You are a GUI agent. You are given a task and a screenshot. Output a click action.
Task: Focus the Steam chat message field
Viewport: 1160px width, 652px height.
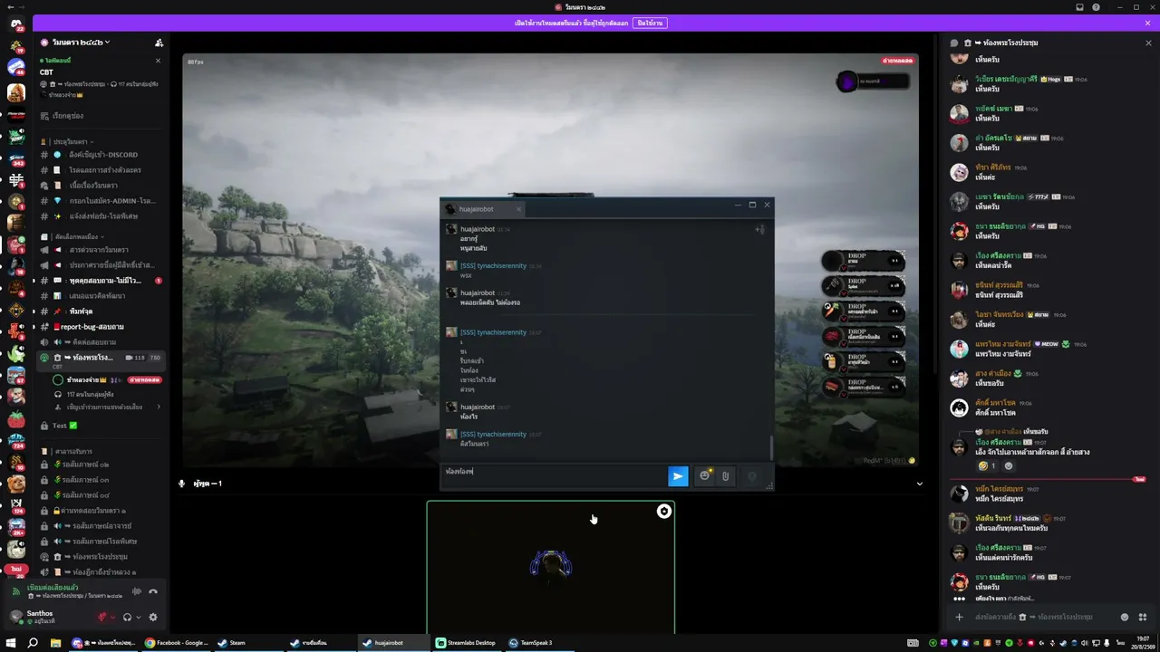pos(554,475)
